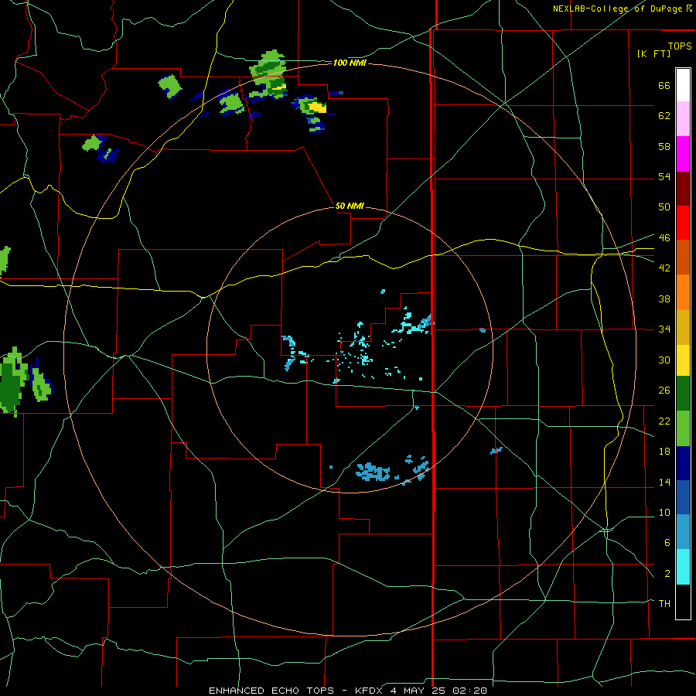
Task: Click the black TH swatch at legend bottom
Action: [x=683, y=602]
